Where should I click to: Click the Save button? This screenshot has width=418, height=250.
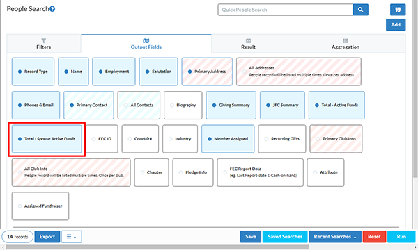tap(251, 236)
